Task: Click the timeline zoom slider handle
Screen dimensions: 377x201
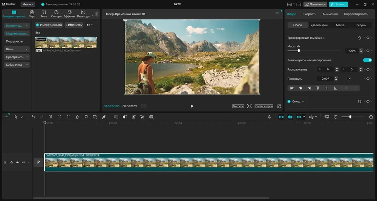Action: click(350, 117)
